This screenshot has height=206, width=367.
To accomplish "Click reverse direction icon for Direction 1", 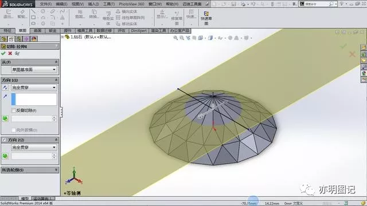I will 5,88.
